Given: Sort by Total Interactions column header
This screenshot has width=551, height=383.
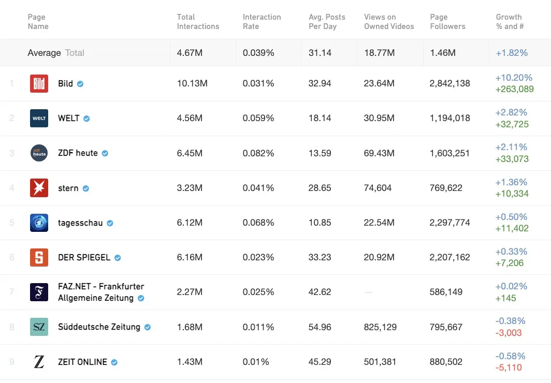Looking at the screenshot, I should (198, 22).
